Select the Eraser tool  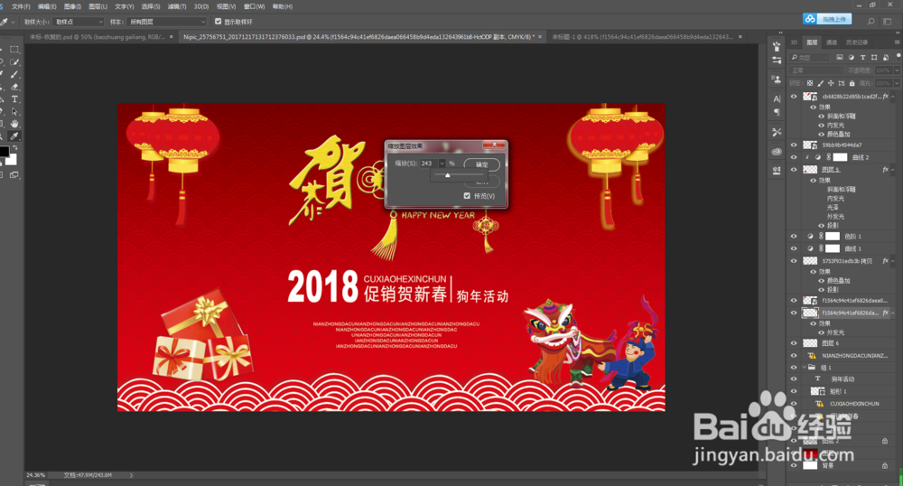pos(14,87)
